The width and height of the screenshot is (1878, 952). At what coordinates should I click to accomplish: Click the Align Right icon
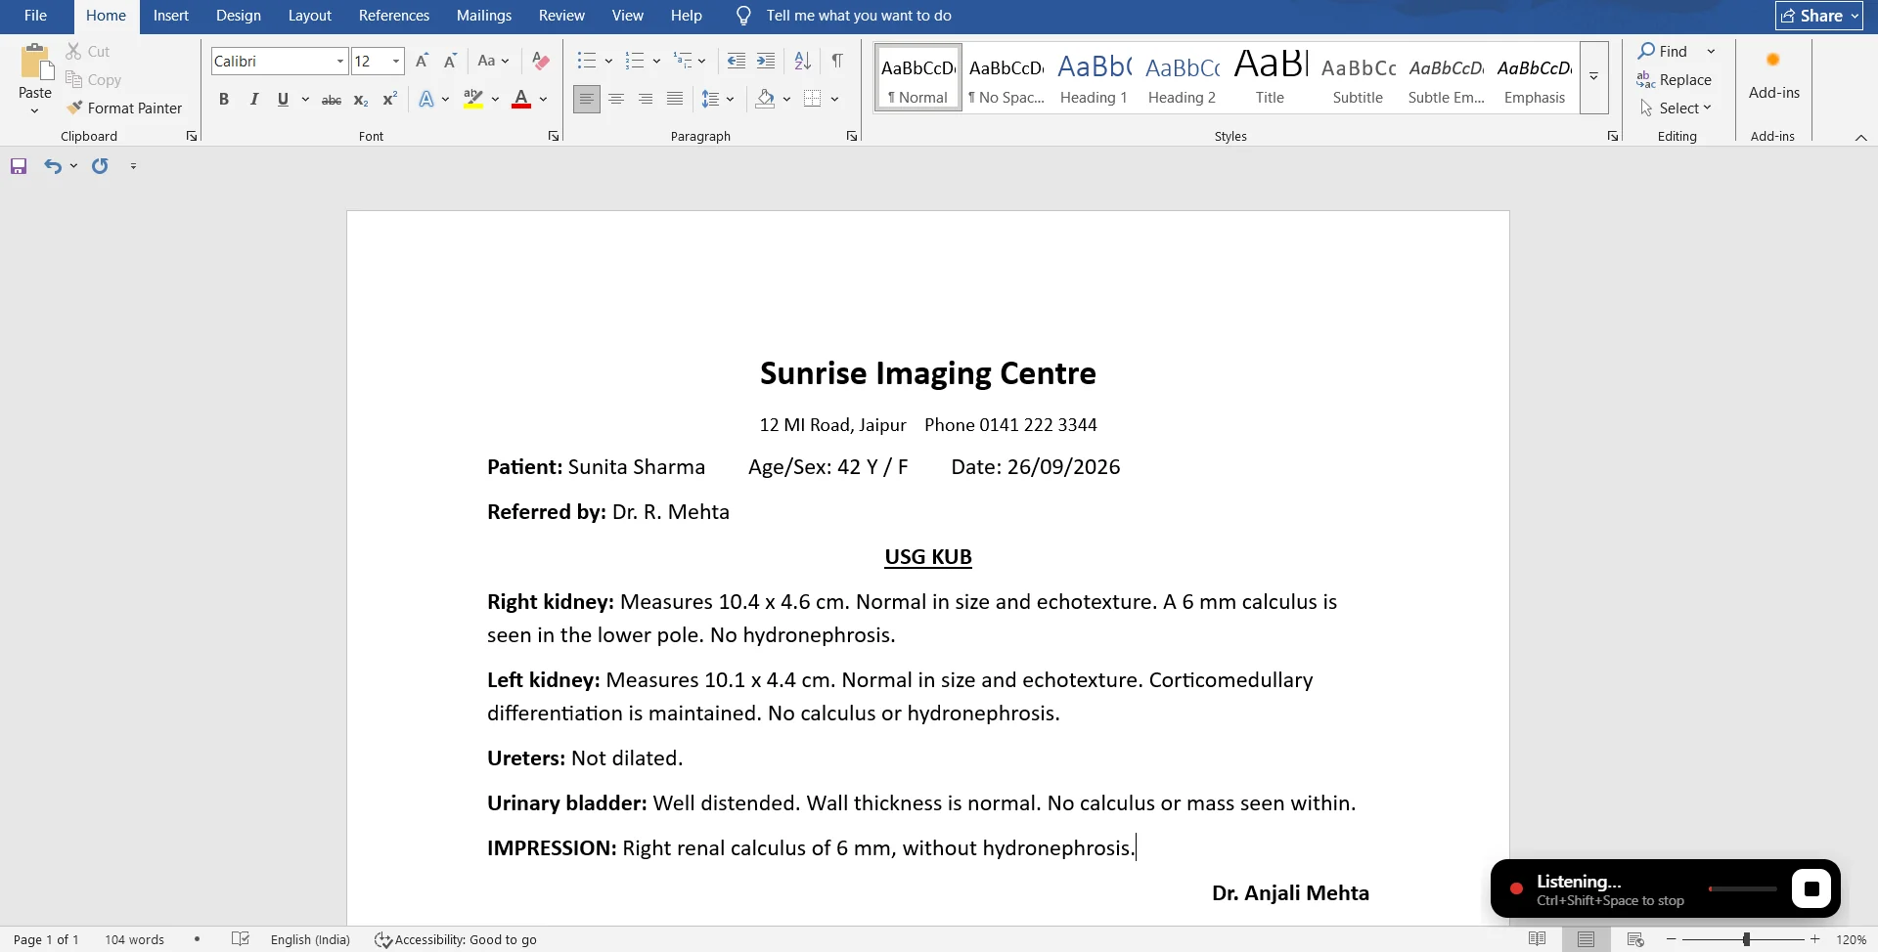(646, 99)
